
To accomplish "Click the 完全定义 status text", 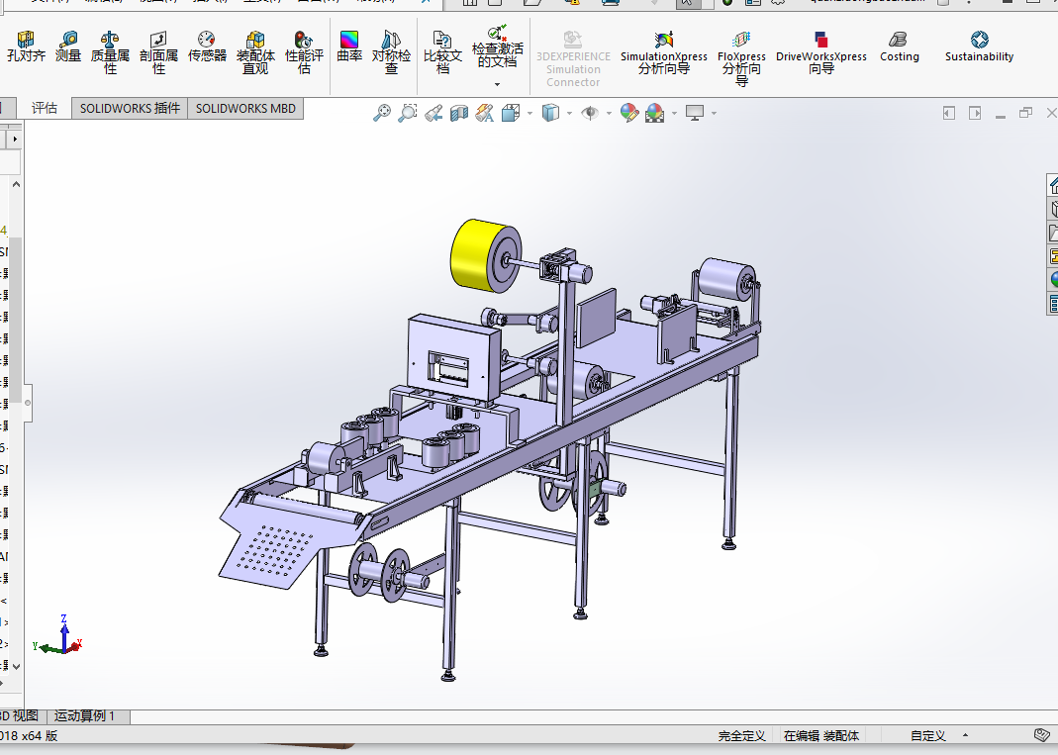I will [741, 736].
